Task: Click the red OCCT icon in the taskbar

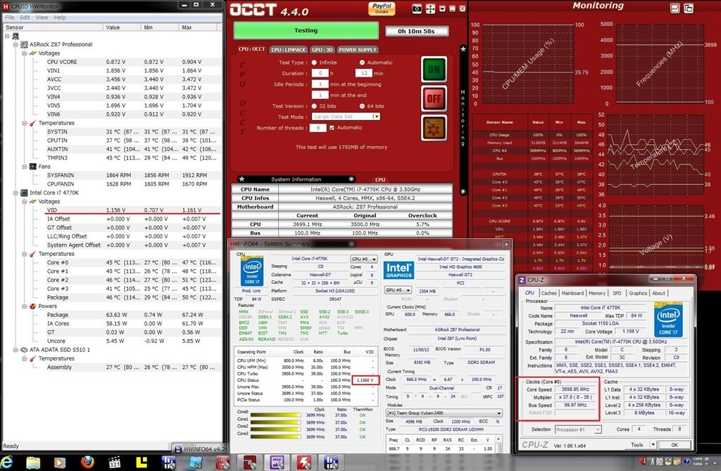Action: 250,463
